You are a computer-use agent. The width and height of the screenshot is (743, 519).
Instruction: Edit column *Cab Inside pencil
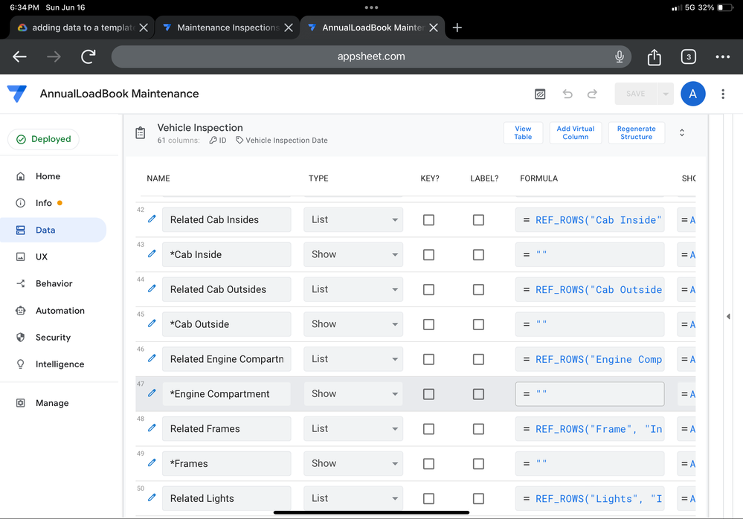tap(152, 254)
